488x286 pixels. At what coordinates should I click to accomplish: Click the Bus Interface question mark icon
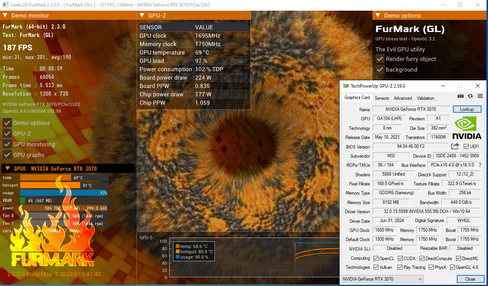tap(480, 165)
